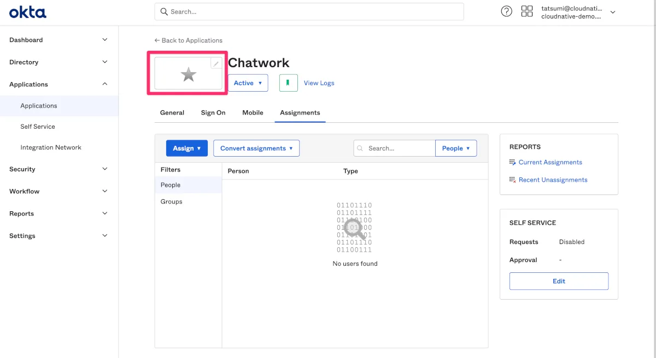Open the Assign dropdown button
The width and height of the screenshot is (656, 358).
[186, 148]
